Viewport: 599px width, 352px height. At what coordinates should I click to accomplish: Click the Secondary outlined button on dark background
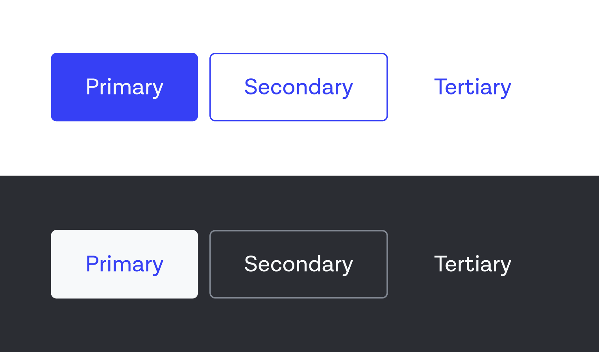tap(298, 264)
